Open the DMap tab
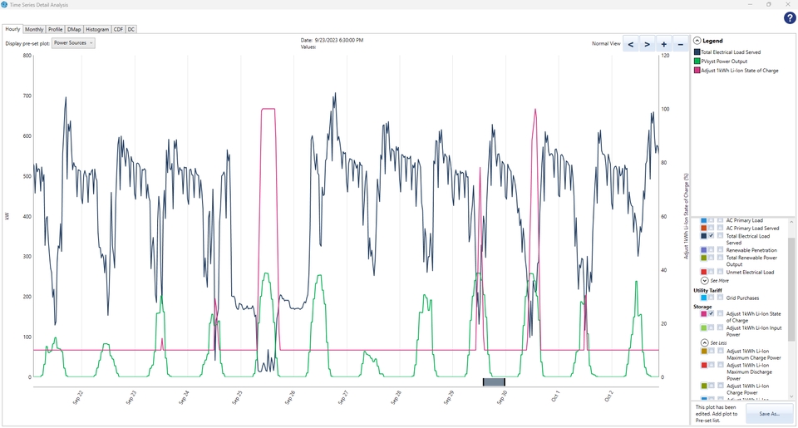This screenshot has width=798, height=428. [x=74, y=30]
